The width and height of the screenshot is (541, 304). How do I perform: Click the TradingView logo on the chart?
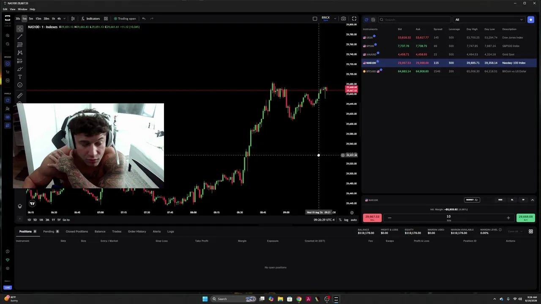[32, 204]
